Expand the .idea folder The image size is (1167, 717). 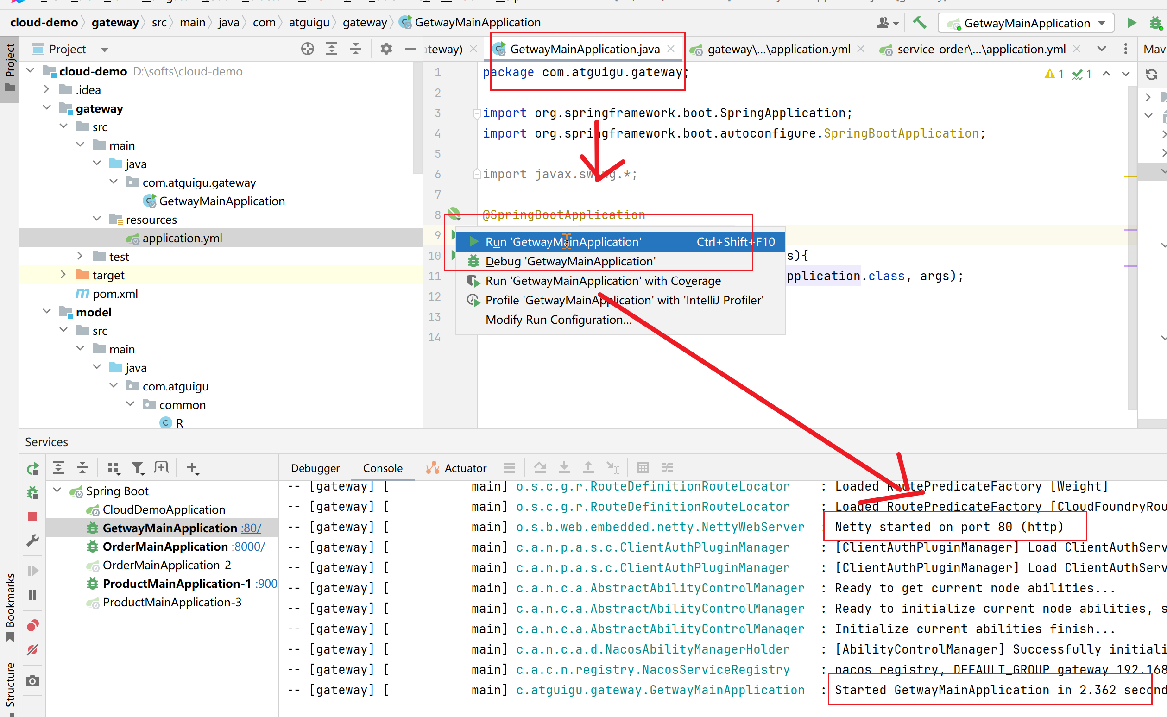coord(46,89)
